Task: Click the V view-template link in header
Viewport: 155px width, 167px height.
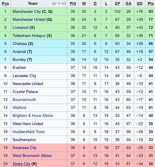Action: click(55, 4)
